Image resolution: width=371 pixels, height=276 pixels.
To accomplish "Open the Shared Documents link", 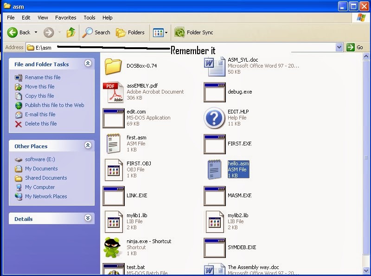I will pyautogui.click(x=46, y=178).
